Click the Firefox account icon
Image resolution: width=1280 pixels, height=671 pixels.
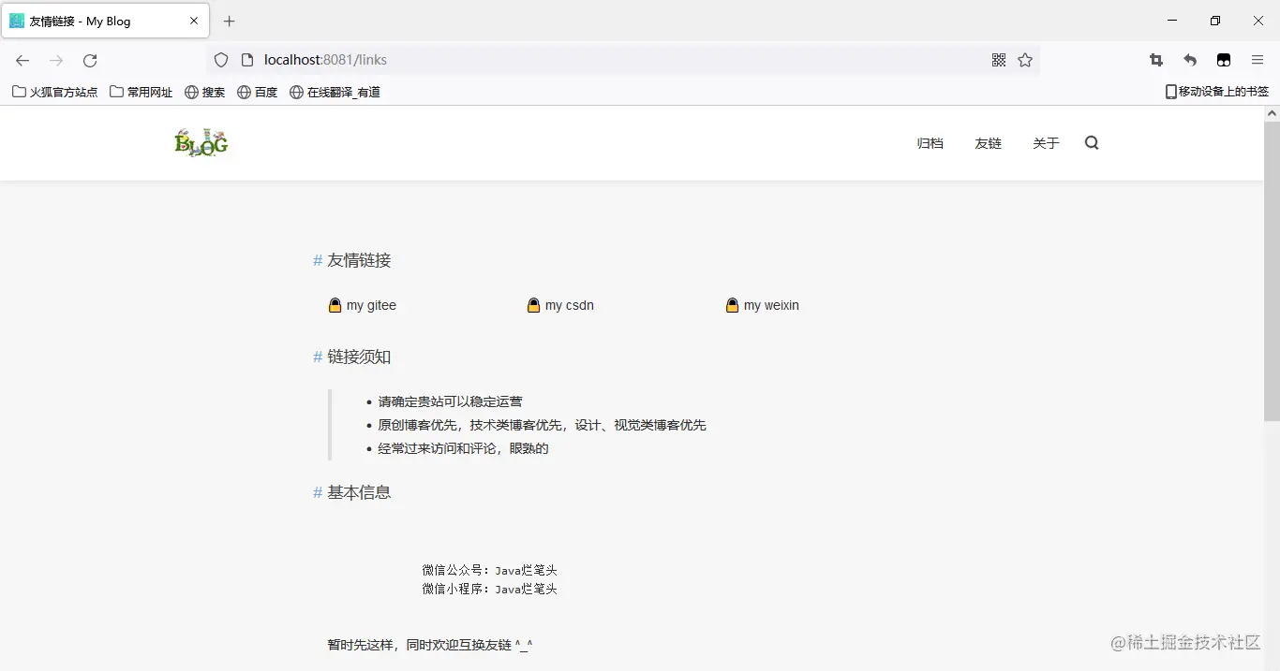pos(1224,59)
